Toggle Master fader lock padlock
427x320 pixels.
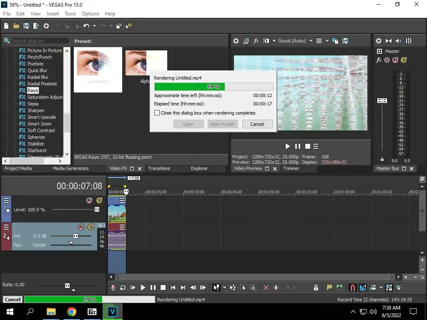382,160
